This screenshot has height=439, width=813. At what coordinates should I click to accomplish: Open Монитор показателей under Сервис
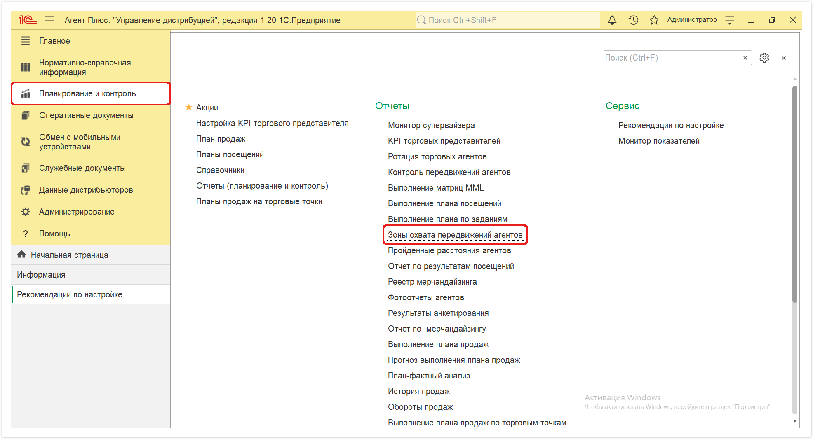pos(659,141)
